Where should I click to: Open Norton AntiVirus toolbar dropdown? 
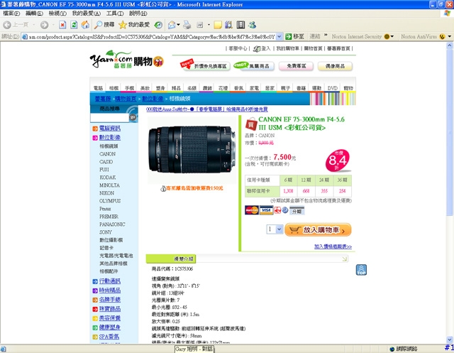click(450, 36)
